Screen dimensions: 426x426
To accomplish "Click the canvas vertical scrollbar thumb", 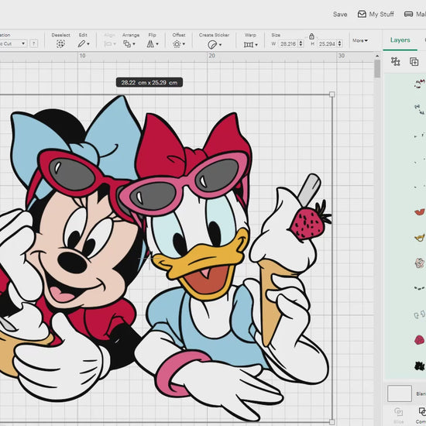I will [377, 68].
